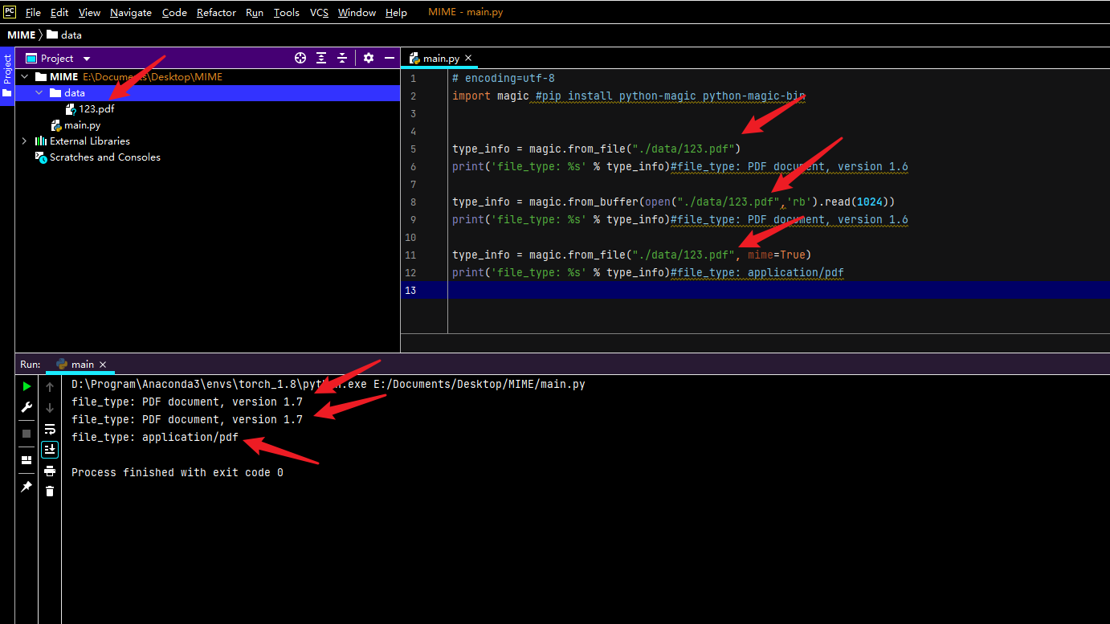The width and height of the screenshot is (1110, 624).
Task: Click MIME in the navigation breadcrumb
Action: click(x=22, y=35)
